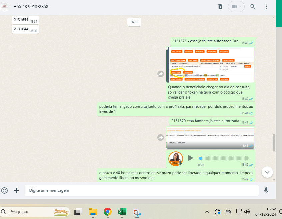
Task: Open the video call dropdown button
Action: tap(236, 7)
